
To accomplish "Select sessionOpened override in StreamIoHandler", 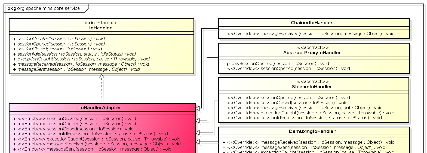I will point(286,98).
